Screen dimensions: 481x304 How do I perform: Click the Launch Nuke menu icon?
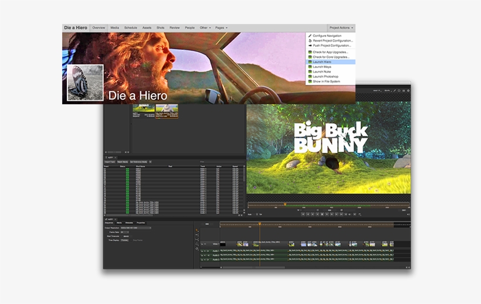tap(310, 71)
